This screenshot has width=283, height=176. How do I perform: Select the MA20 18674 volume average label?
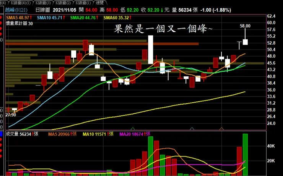(x=135, y=134)
